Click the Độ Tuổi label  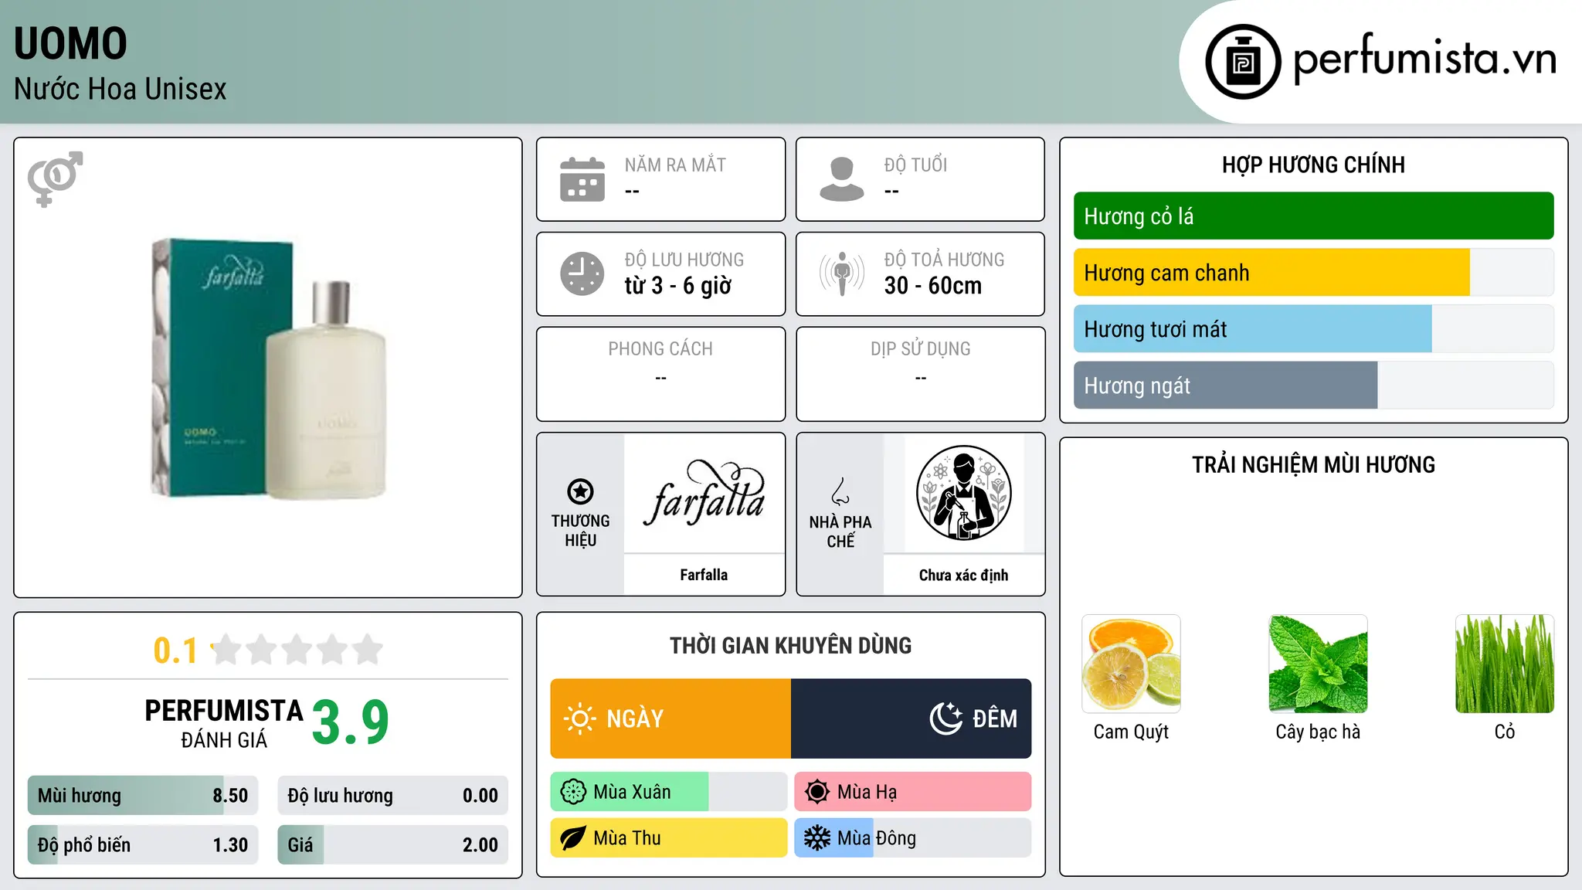(915, 165)
